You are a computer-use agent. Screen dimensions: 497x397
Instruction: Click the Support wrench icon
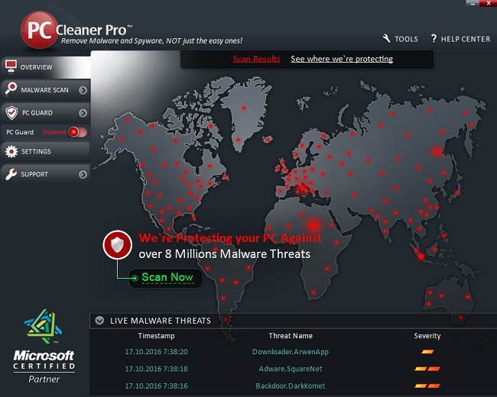pyautogui.click(x=11, y=174)
